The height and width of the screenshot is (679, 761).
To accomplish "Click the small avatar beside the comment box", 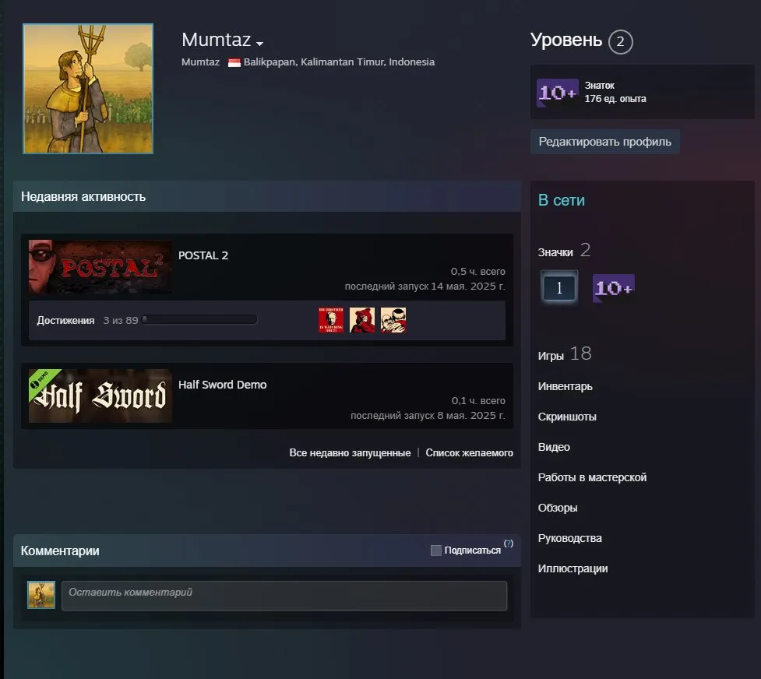I will (41, 595).
